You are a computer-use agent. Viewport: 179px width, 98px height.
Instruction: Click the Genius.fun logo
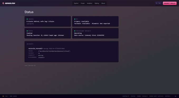click(x=9, y=3)
